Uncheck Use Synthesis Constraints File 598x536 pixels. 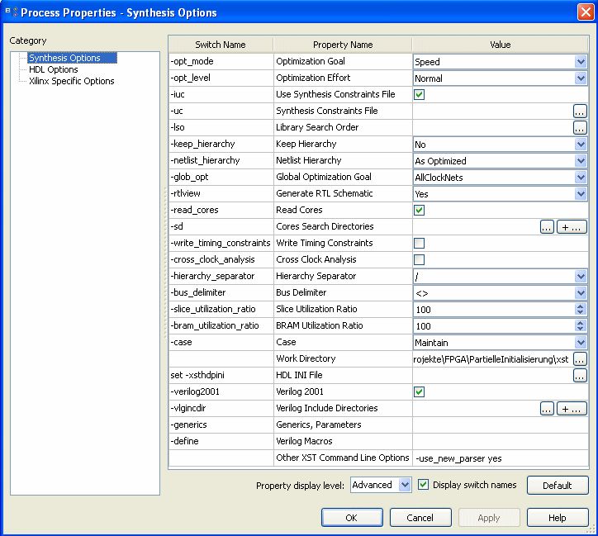(420, 94)
